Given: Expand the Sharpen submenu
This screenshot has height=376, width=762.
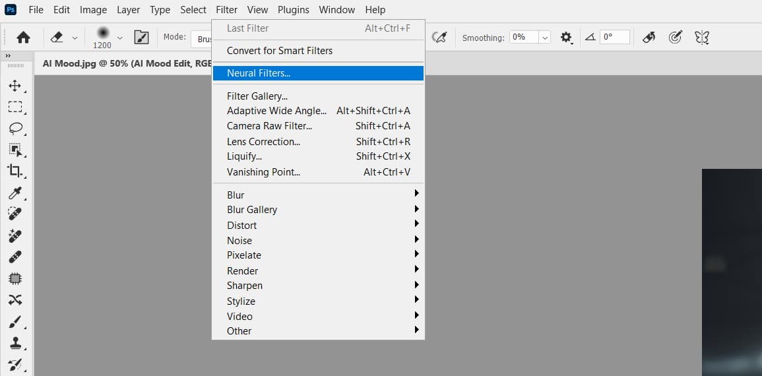Looking at the screenshot, I should (318, 286).
